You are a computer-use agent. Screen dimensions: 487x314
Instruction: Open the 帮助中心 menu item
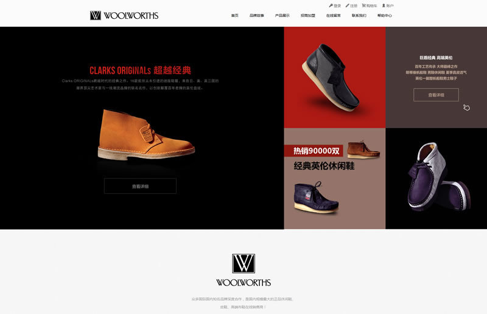pos(385,16)
